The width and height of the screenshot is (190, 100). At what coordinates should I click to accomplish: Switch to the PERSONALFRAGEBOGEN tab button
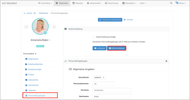coord(110,20)
